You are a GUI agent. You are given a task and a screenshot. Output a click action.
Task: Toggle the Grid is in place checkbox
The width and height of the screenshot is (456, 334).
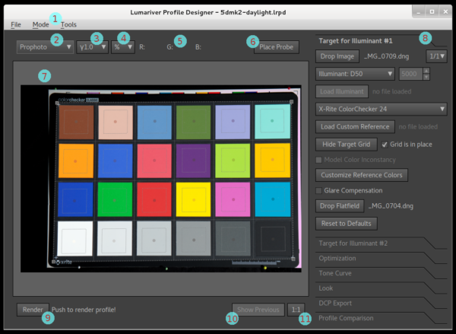point(385,145)
